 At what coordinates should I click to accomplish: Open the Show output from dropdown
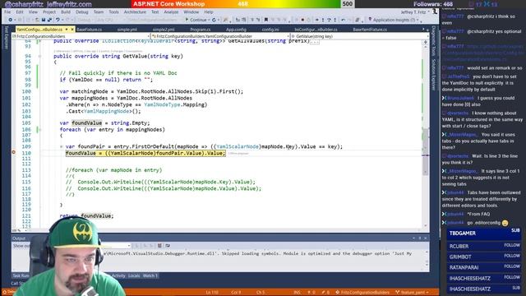[128, 246]
